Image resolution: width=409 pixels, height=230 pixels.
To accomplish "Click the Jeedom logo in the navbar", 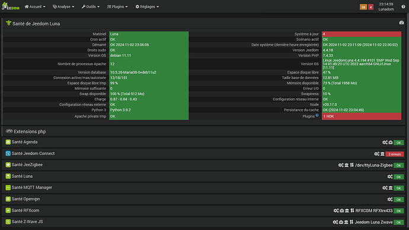I will click(11, 7).
